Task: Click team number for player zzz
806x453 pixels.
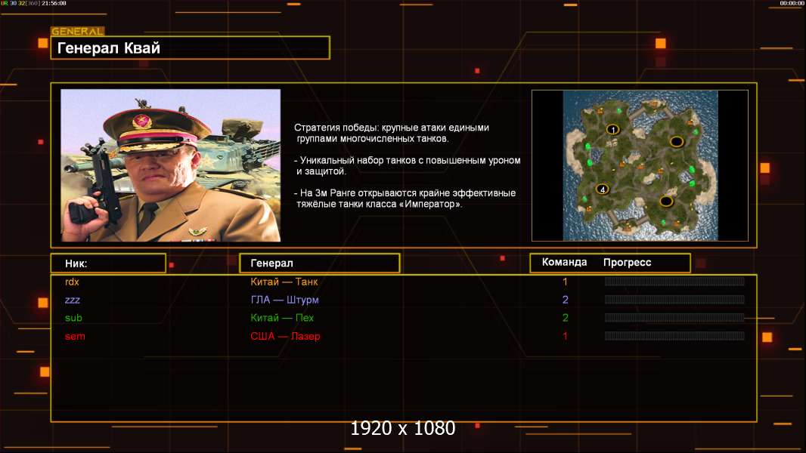Action: point(566,300)
